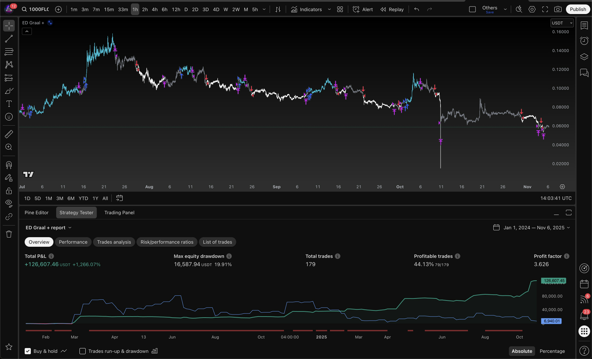Expand the timeframe interval dropdown
This screenshot has height=359, width=592.
pos(264,10)
